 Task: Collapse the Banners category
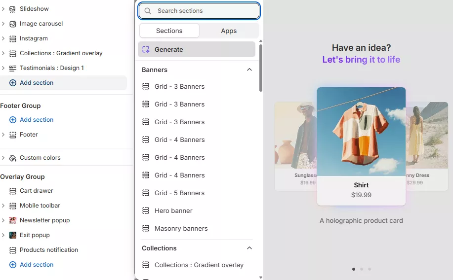[249, 70]
